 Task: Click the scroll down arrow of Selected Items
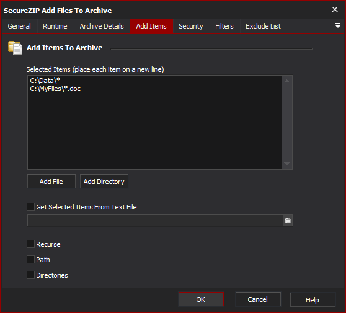pos(287,164)
